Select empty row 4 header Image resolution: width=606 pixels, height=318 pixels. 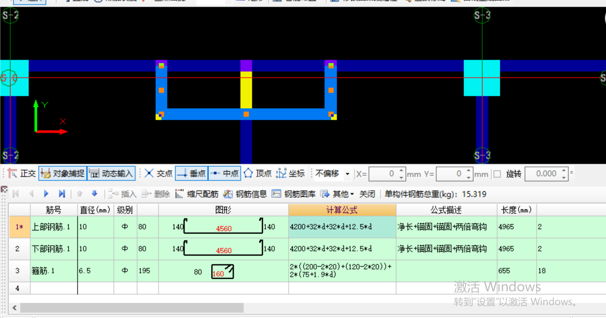coord(19,288)
